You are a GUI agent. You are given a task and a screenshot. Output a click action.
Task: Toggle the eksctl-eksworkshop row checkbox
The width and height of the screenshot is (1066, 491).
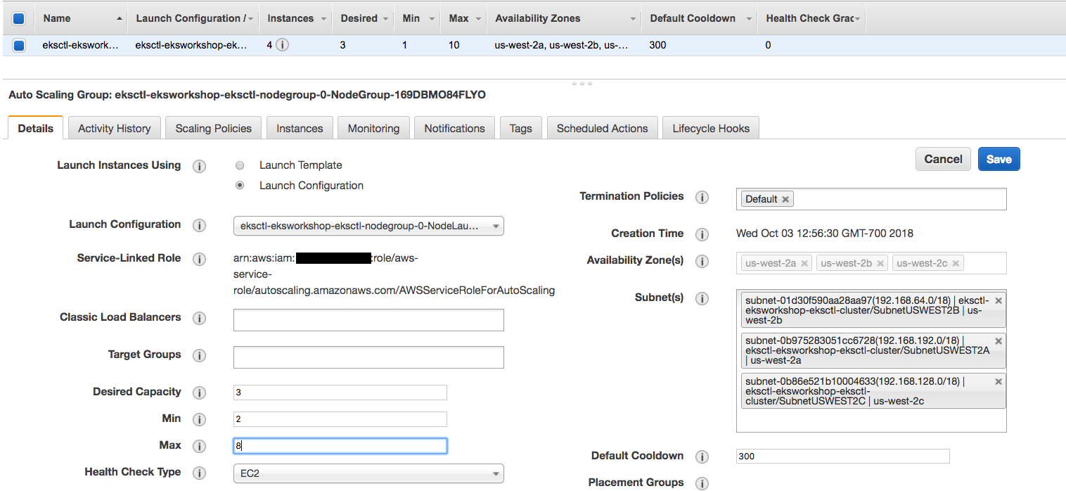coord(19,45)
